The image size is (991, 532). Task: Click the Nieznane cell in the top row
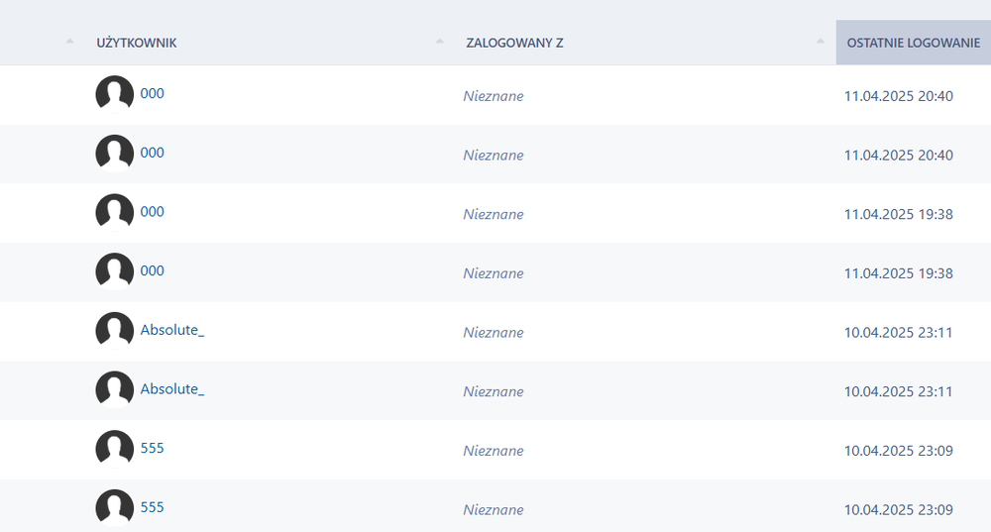coord(494,96)
